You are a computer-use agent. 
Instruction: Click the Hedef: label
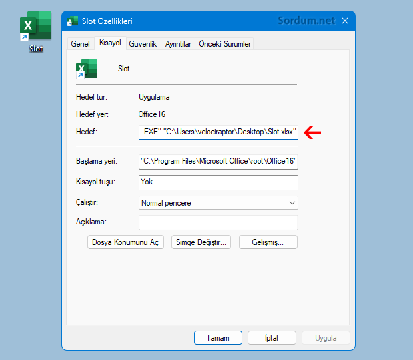pos(87,132)
